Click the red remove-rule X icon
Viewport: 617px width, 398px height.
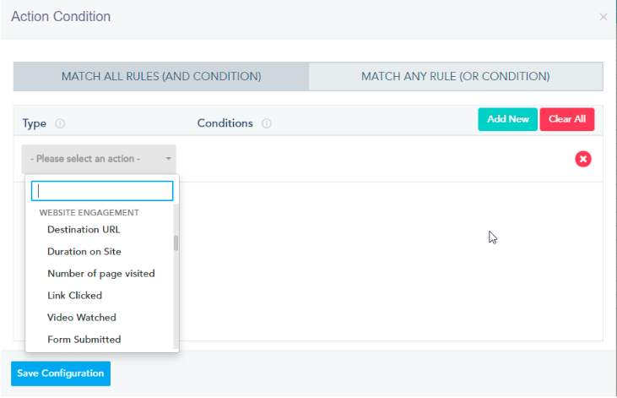583,159
